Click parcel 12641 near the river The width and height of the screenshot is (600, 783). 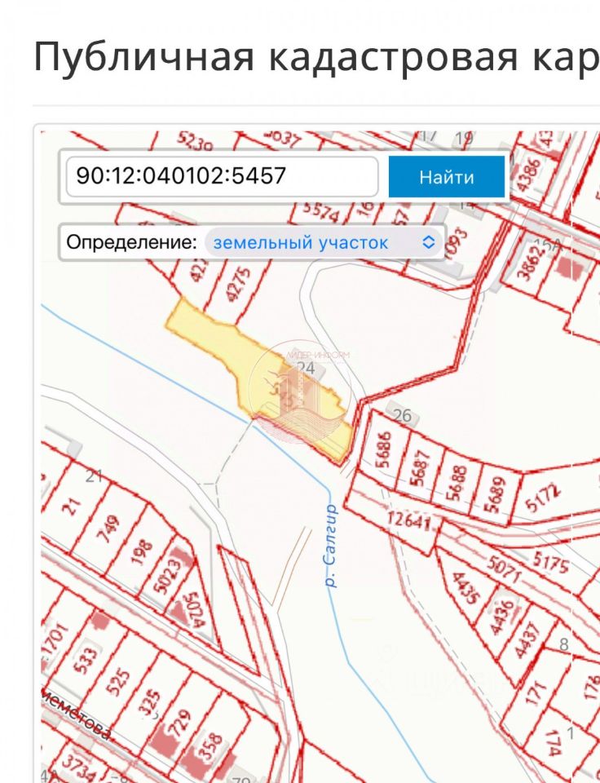tap(408, 521)
